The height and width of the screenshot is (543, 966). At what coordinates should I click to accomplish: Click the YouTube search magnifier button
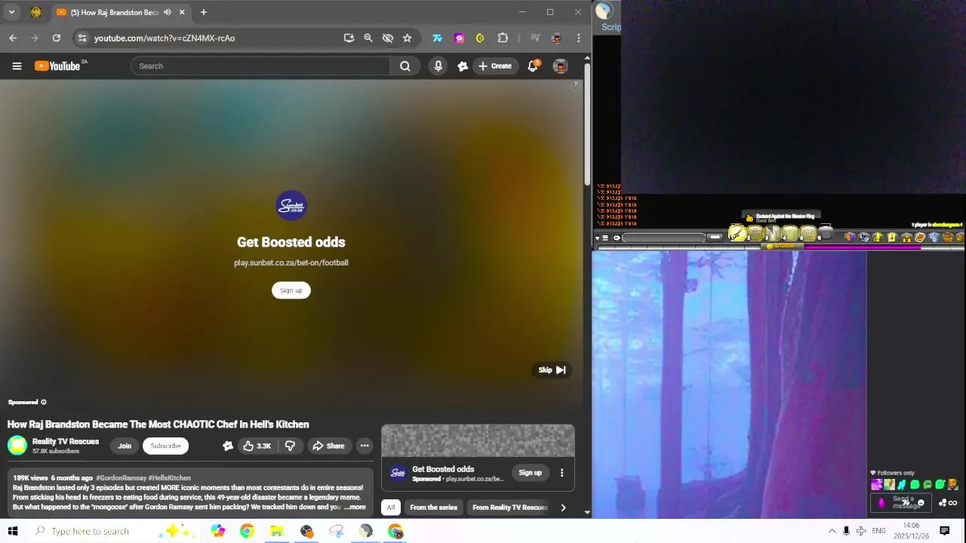point(405,66)
